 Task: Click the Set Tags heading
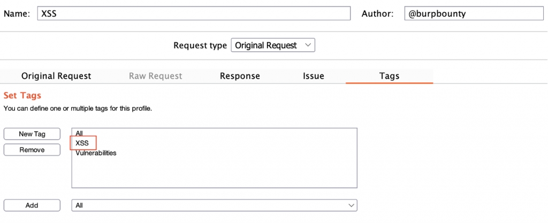point(22,95)
